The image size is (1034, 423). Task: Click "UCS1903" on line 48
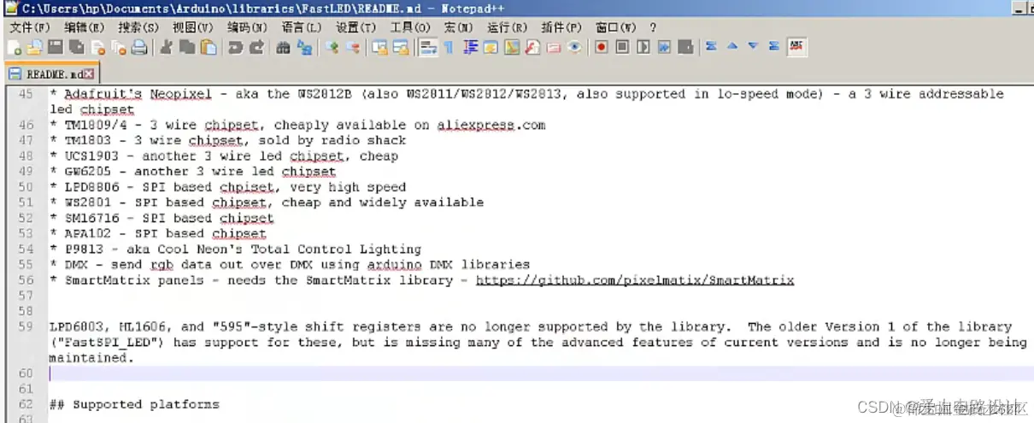[92, 156]
